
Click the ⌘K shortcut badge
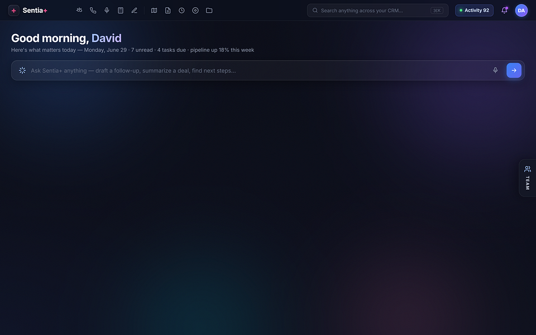point(437,11)
